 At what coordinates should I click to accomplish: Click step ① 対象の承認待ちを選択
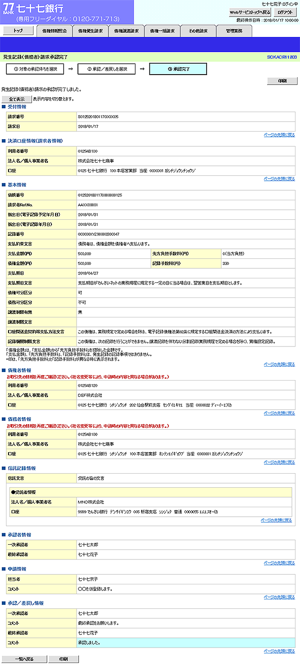(35, 69)
